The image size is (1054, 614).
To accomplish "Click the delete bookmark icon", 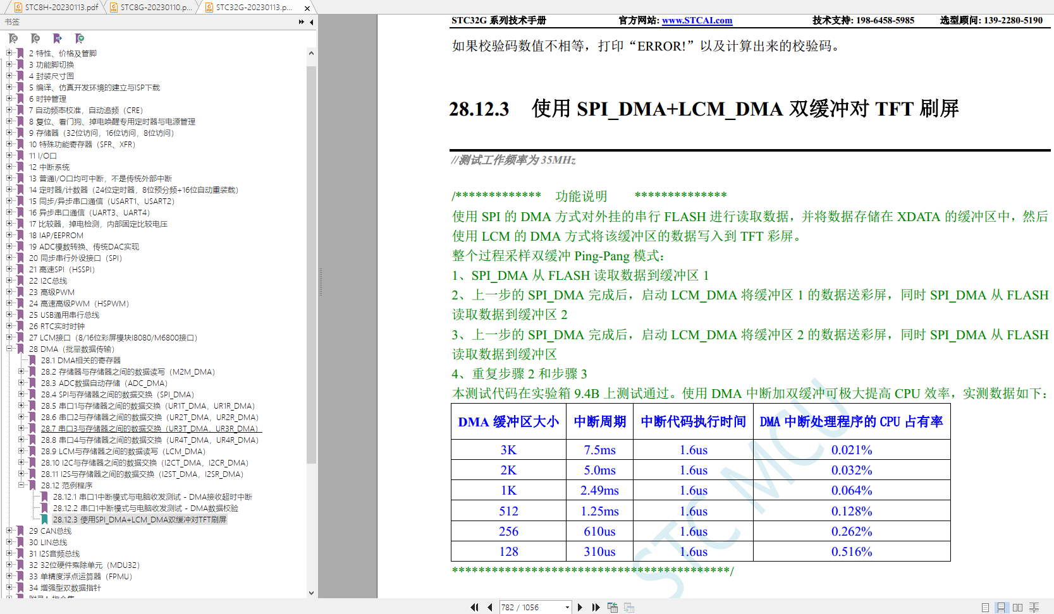I will point(13,39).
